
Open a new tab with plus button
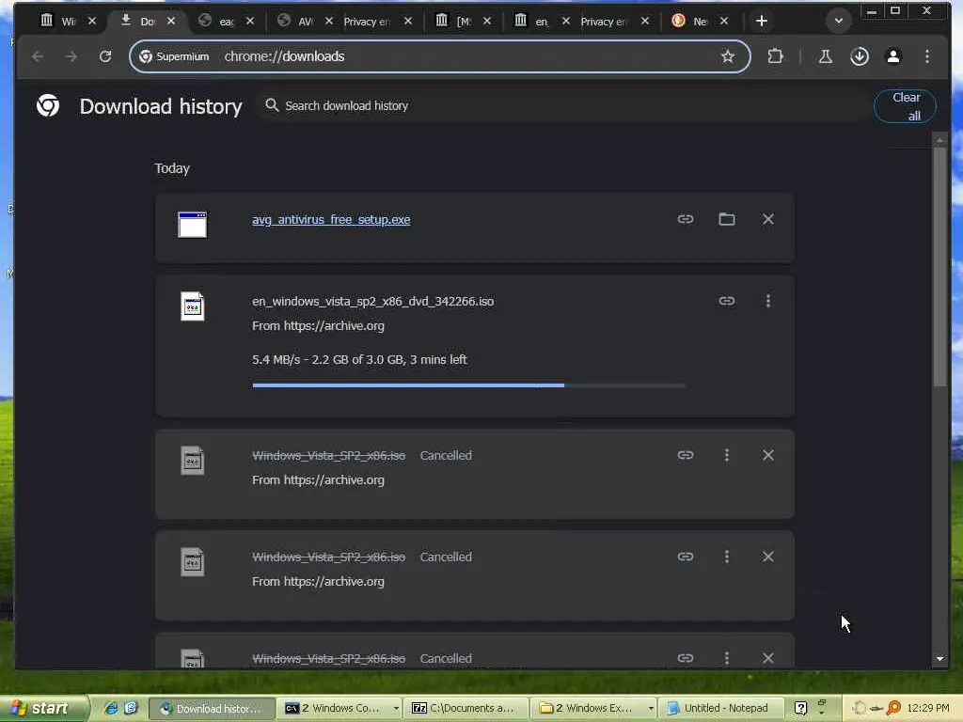pyautogui.click(x=761, y=21)
